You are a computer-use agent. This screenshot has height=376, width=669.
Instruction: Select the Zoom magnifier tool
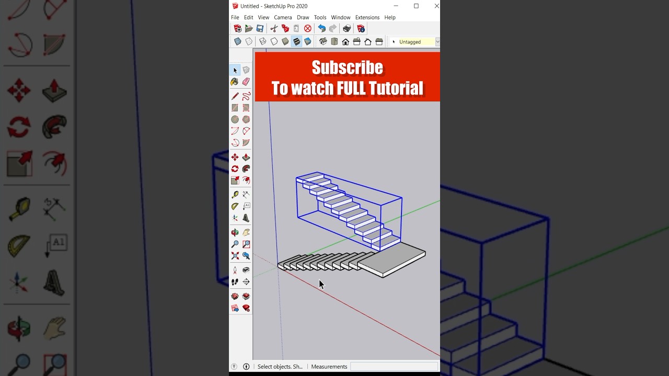(235, 244)
